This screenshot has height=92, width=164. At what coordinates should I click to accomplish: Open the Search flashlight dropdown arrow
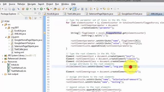66,9
